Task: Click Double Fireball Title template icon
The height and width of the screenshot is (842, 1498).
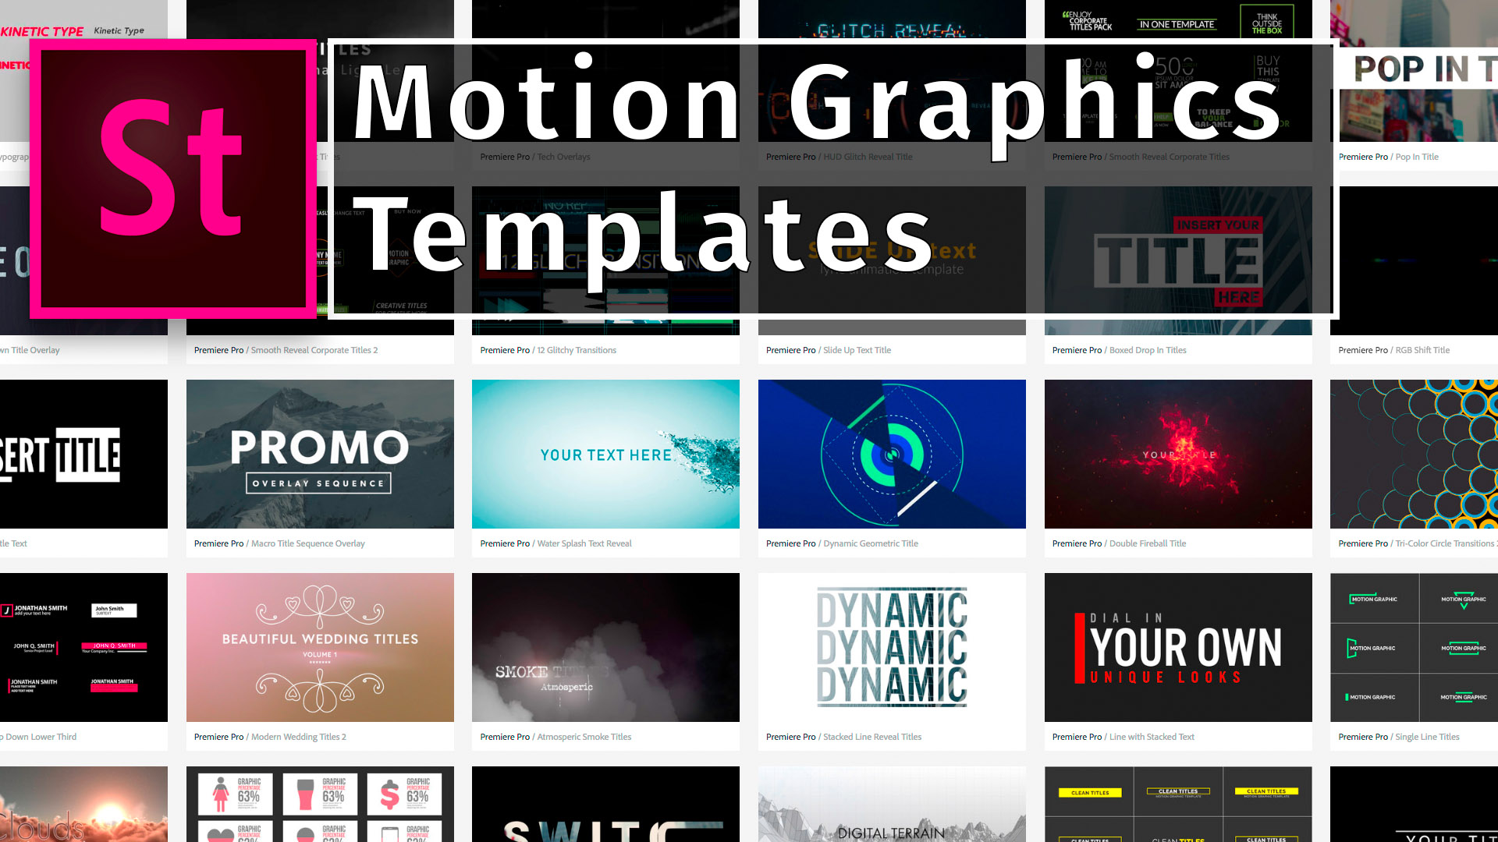Action: [x=1178, y=454]
